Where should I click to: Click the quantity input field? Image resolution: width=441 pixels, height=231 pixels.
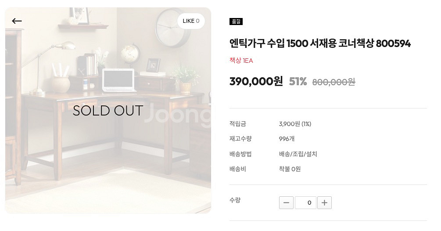(x=305, y=202)
